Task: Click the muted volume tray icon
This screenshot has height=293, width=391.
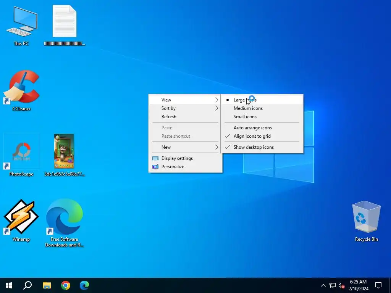Action: click(341, 285)
